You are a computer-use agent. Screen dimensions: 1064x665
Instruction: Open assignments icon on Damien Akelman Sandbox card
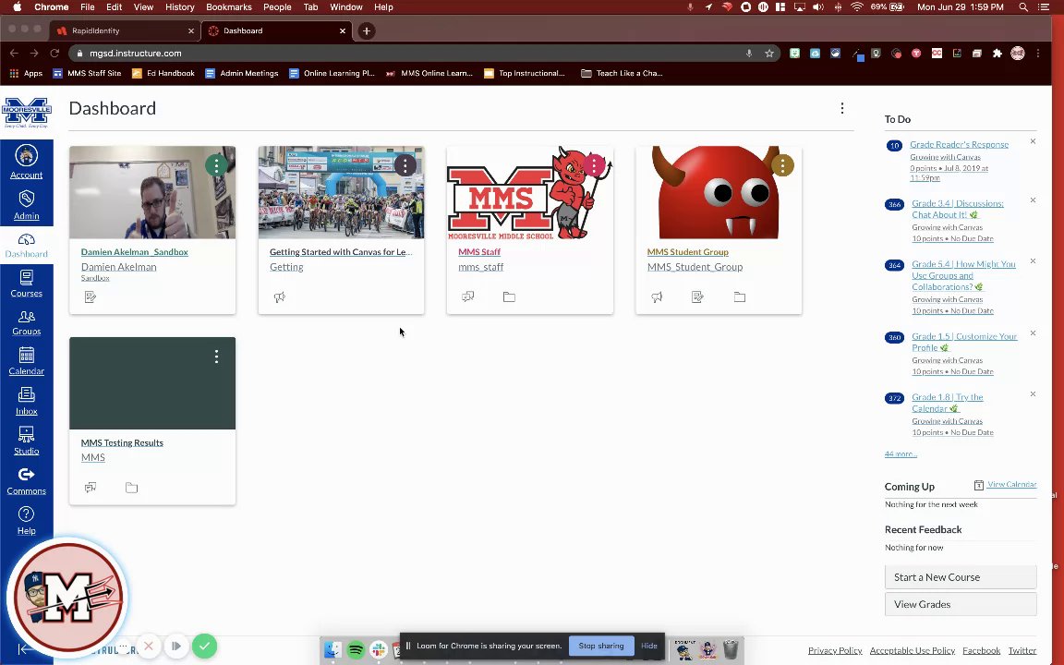pos(91,296)
